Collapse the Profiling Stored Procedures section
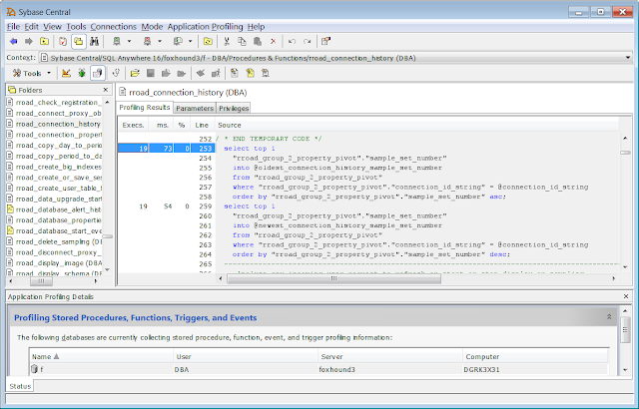639x409 pixels. 609,317
